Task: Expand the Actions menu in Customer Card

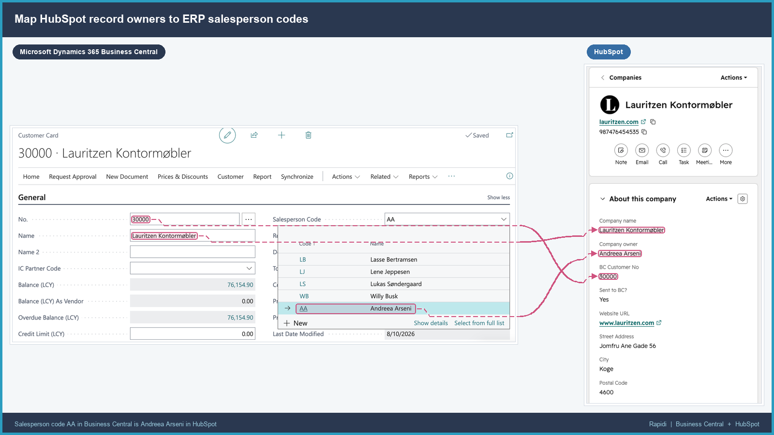Action: tap(346, 177)
